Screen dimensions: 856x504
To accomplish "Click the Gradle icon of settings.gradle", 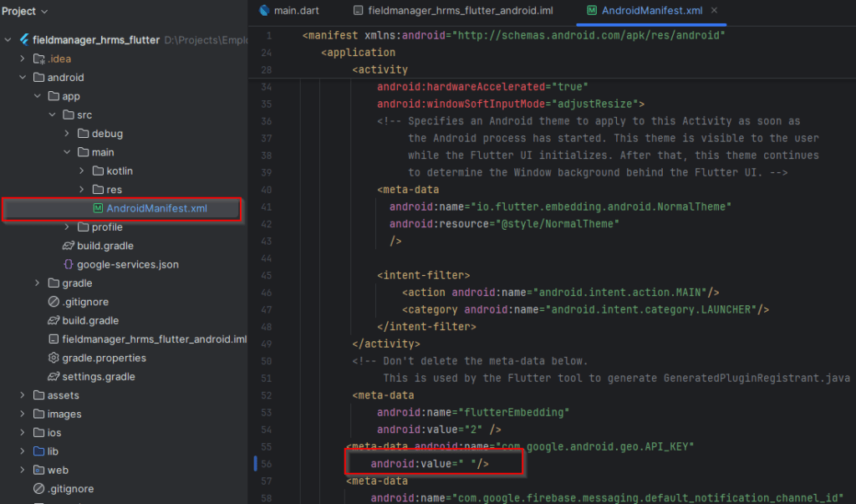I will point(53,376).
